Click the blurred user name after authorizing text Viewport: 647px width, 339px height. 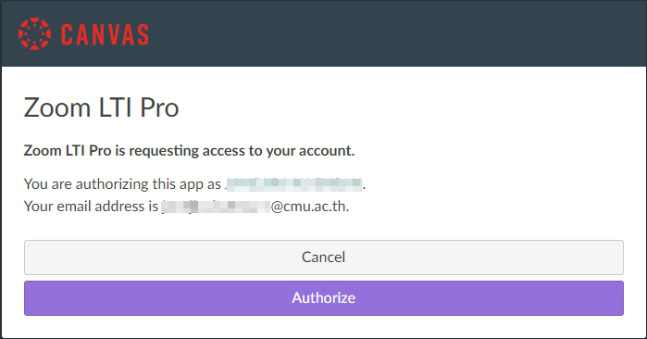click(x=294, y=183)
